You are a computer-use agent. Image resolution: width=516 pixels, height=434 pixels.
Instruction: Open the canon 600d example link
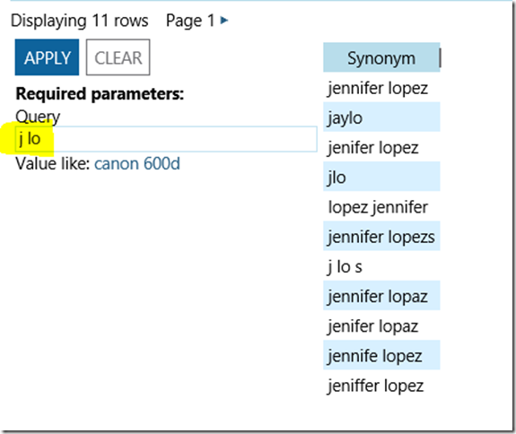pyautogui.click(x=137, y=163)
